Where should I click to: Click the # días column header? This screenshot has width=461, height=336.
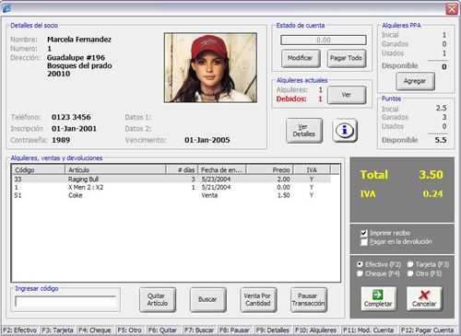pos(182,169)
